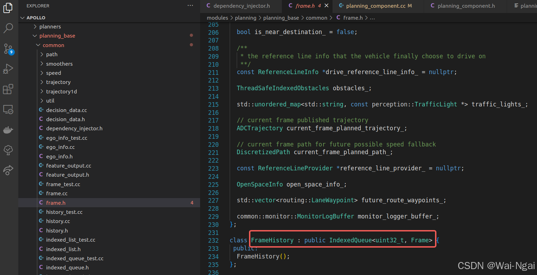
Task: Select history.h in the Explorer
Action: pyautogui.click(x=57, y=230)
